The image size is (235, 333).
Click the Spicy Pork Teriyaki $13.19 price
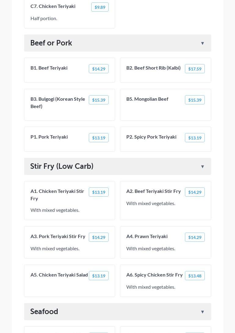click(195, 138)
